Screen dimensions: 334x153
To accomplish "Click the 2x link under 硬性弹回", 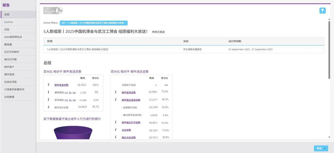I will (70, 92).
